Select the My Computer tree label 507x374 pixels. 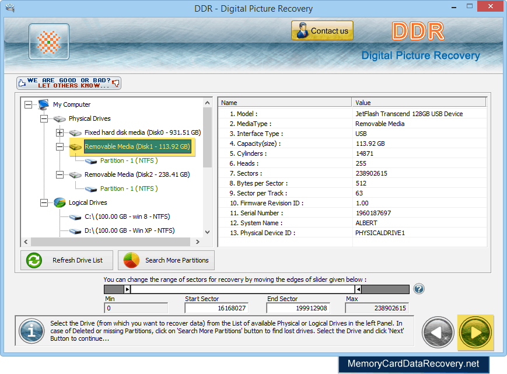72,104
